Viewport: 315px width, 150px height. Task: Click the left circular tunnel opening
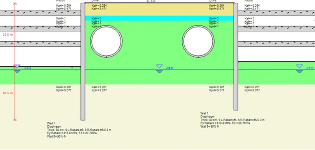pos(106,41)
